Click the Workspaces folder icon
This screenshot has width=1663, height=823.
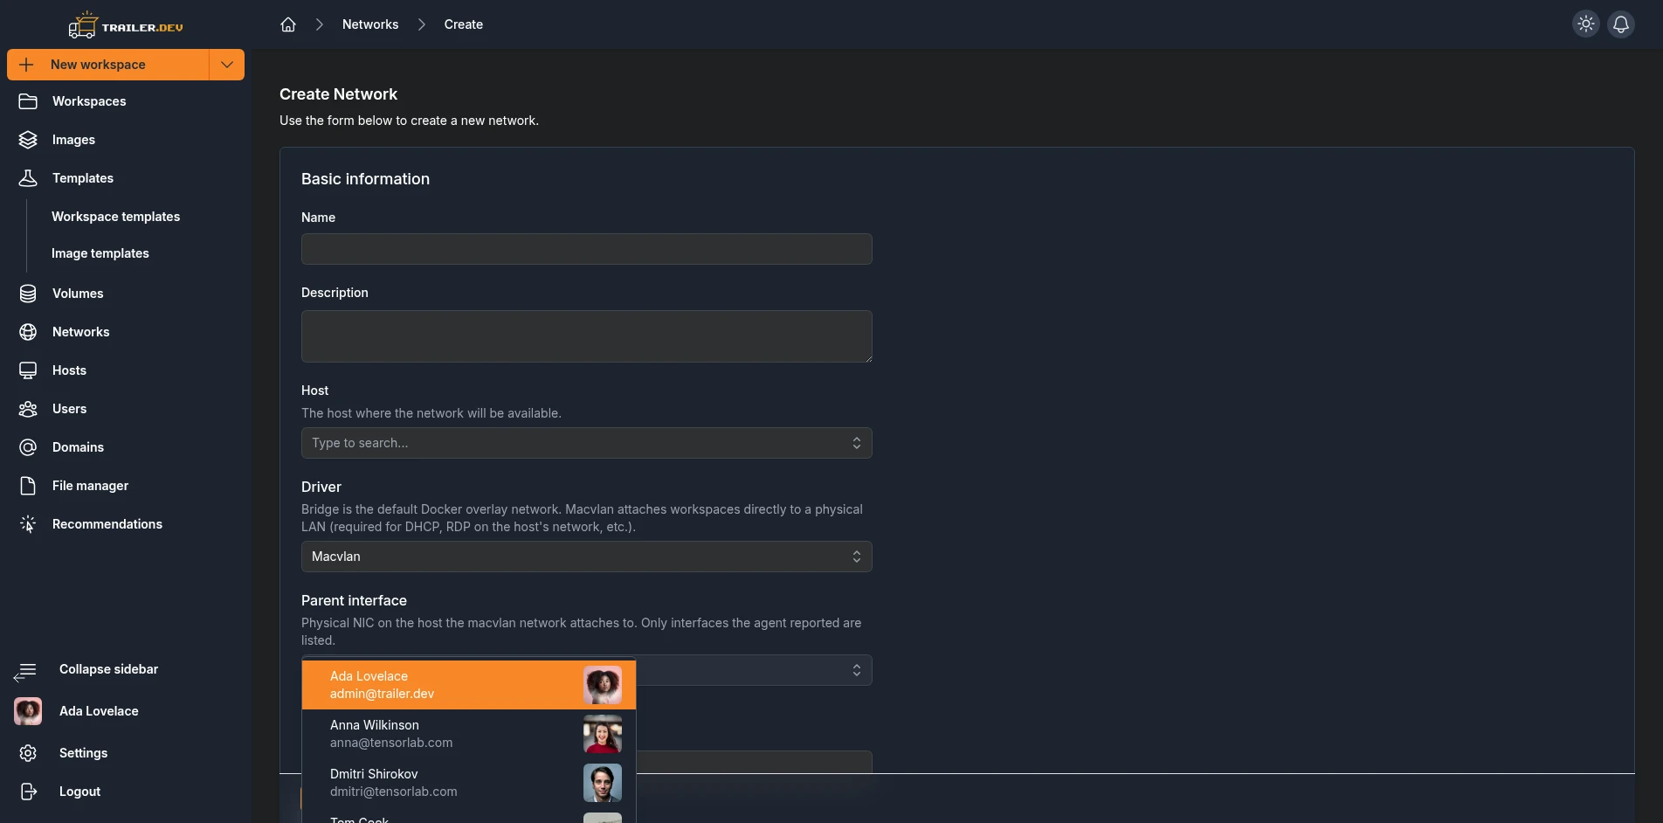[x=28, y=101]
